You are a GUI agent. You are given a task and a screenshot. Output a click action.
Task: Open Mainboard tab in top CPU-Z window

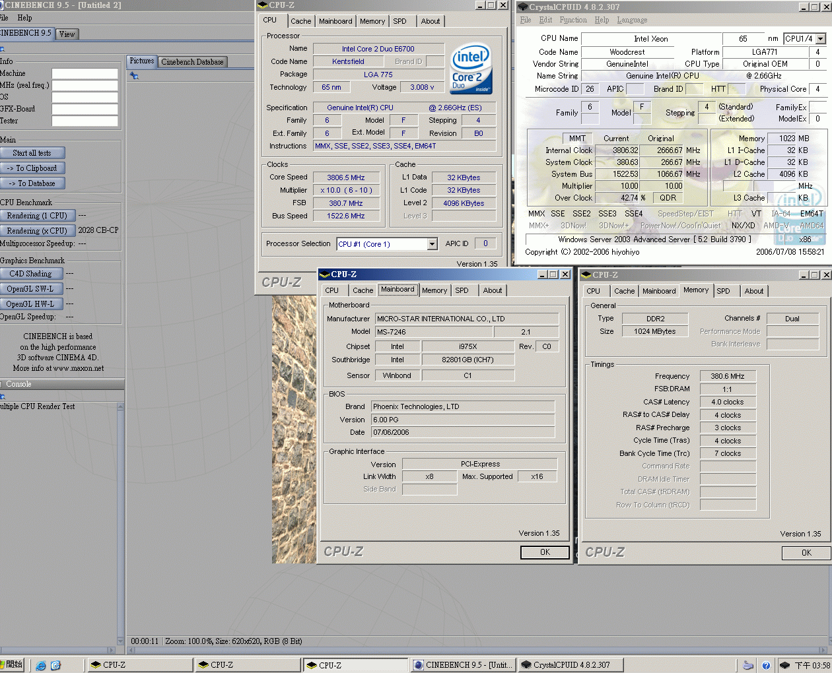pyautogui.click(x=335, y=21)
